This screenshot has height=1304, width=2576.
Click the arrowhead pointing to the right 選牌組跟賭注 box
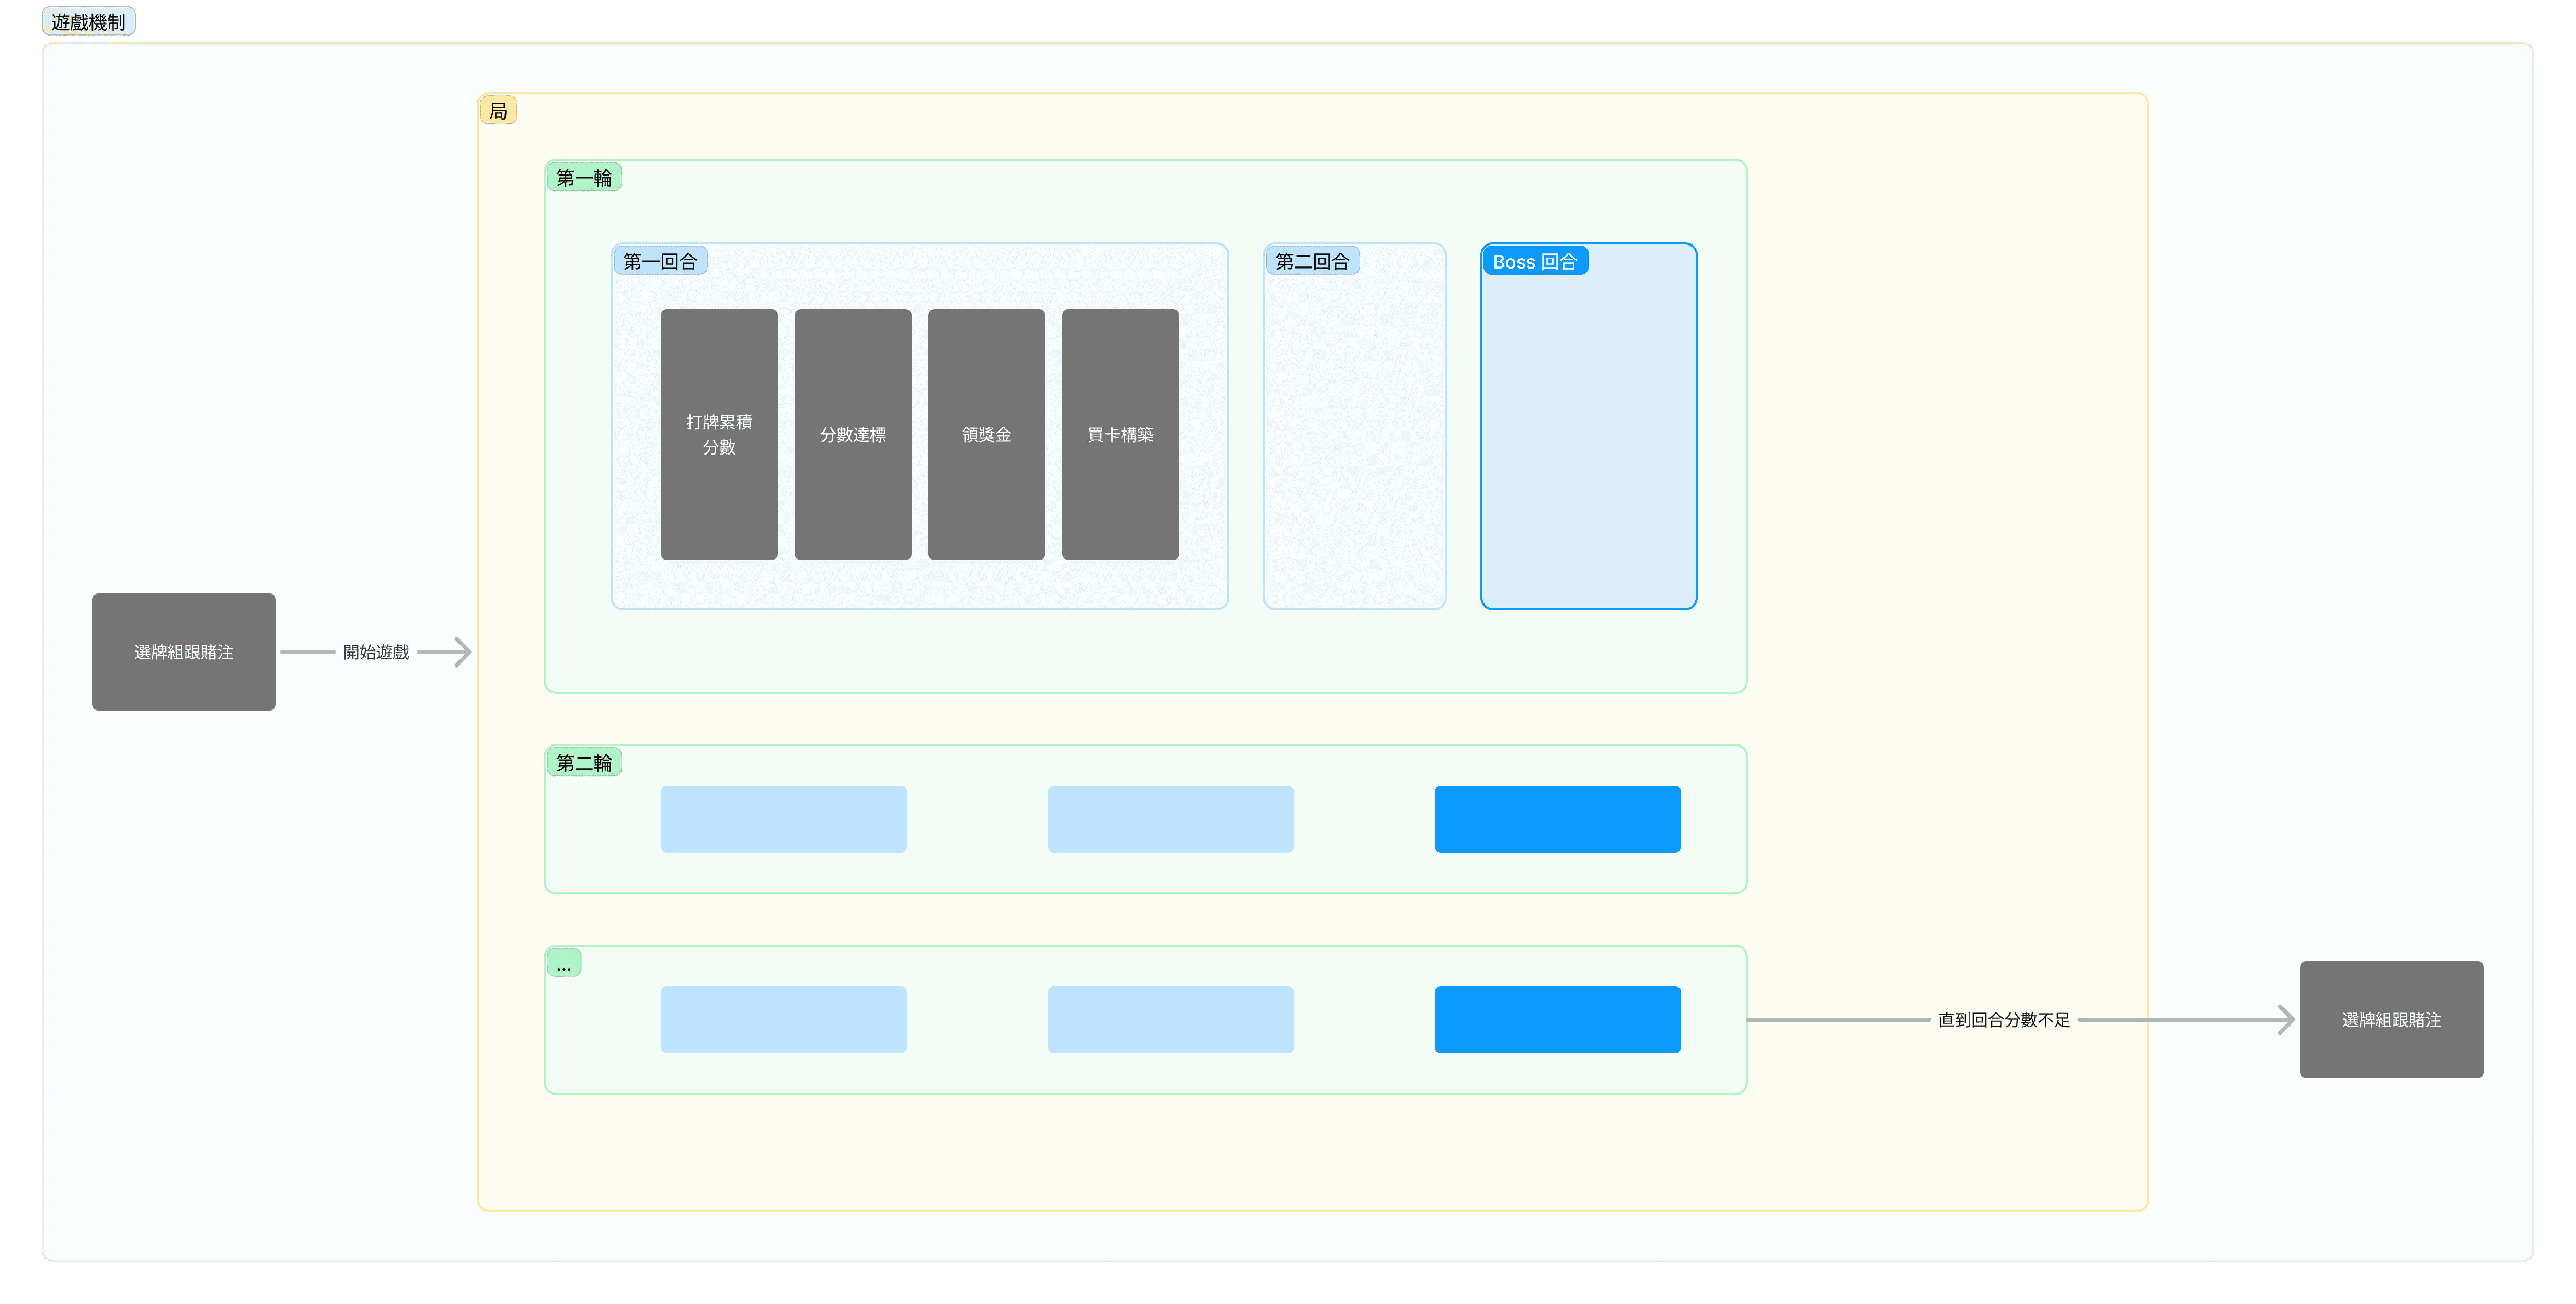[x=2286, y=1020]
